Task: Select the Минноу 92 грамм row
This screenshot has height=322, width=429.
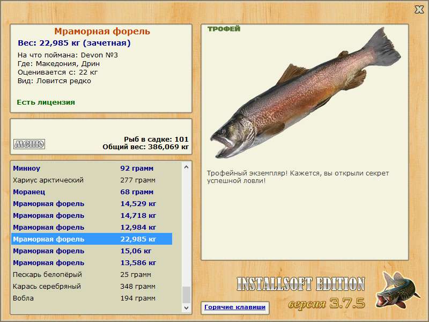Action: 92,169
